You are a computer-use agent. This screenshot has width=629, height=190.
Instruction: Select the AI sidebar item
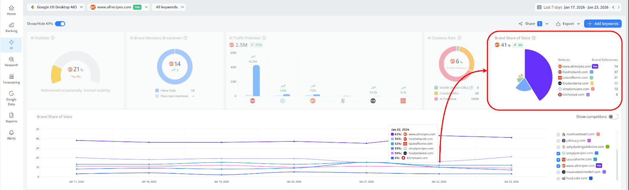tap(11, 44)
